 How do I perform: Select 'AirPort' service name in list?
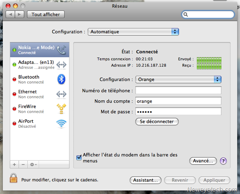(26, 121)
